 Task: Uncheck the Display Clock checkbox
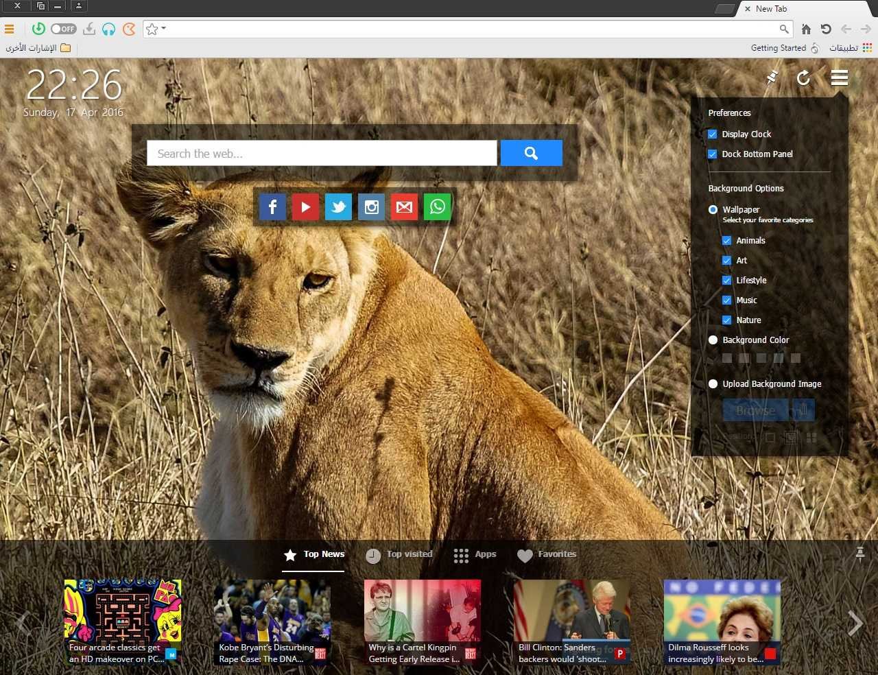713,134
